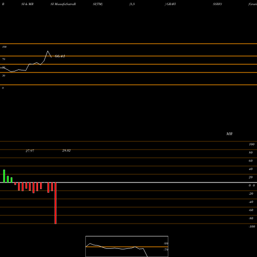Click the RSI line peak point

48,51
